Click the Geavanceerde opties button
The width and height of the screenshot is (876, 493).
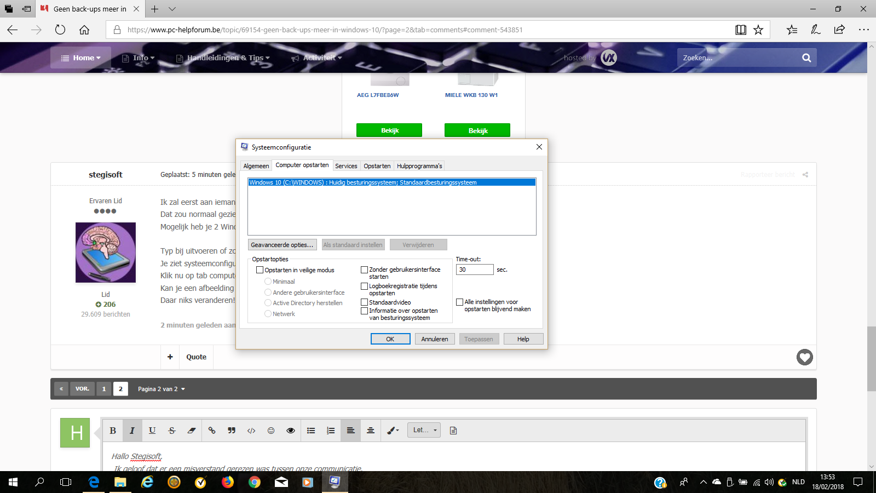283,245
